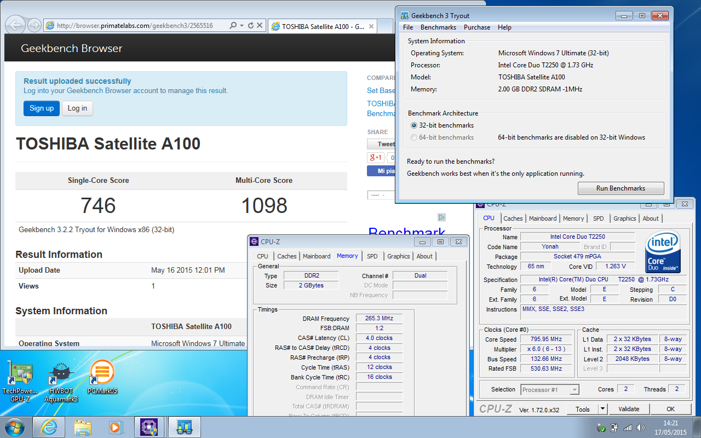Click the Tweet share button

click(x=381, y=144)
